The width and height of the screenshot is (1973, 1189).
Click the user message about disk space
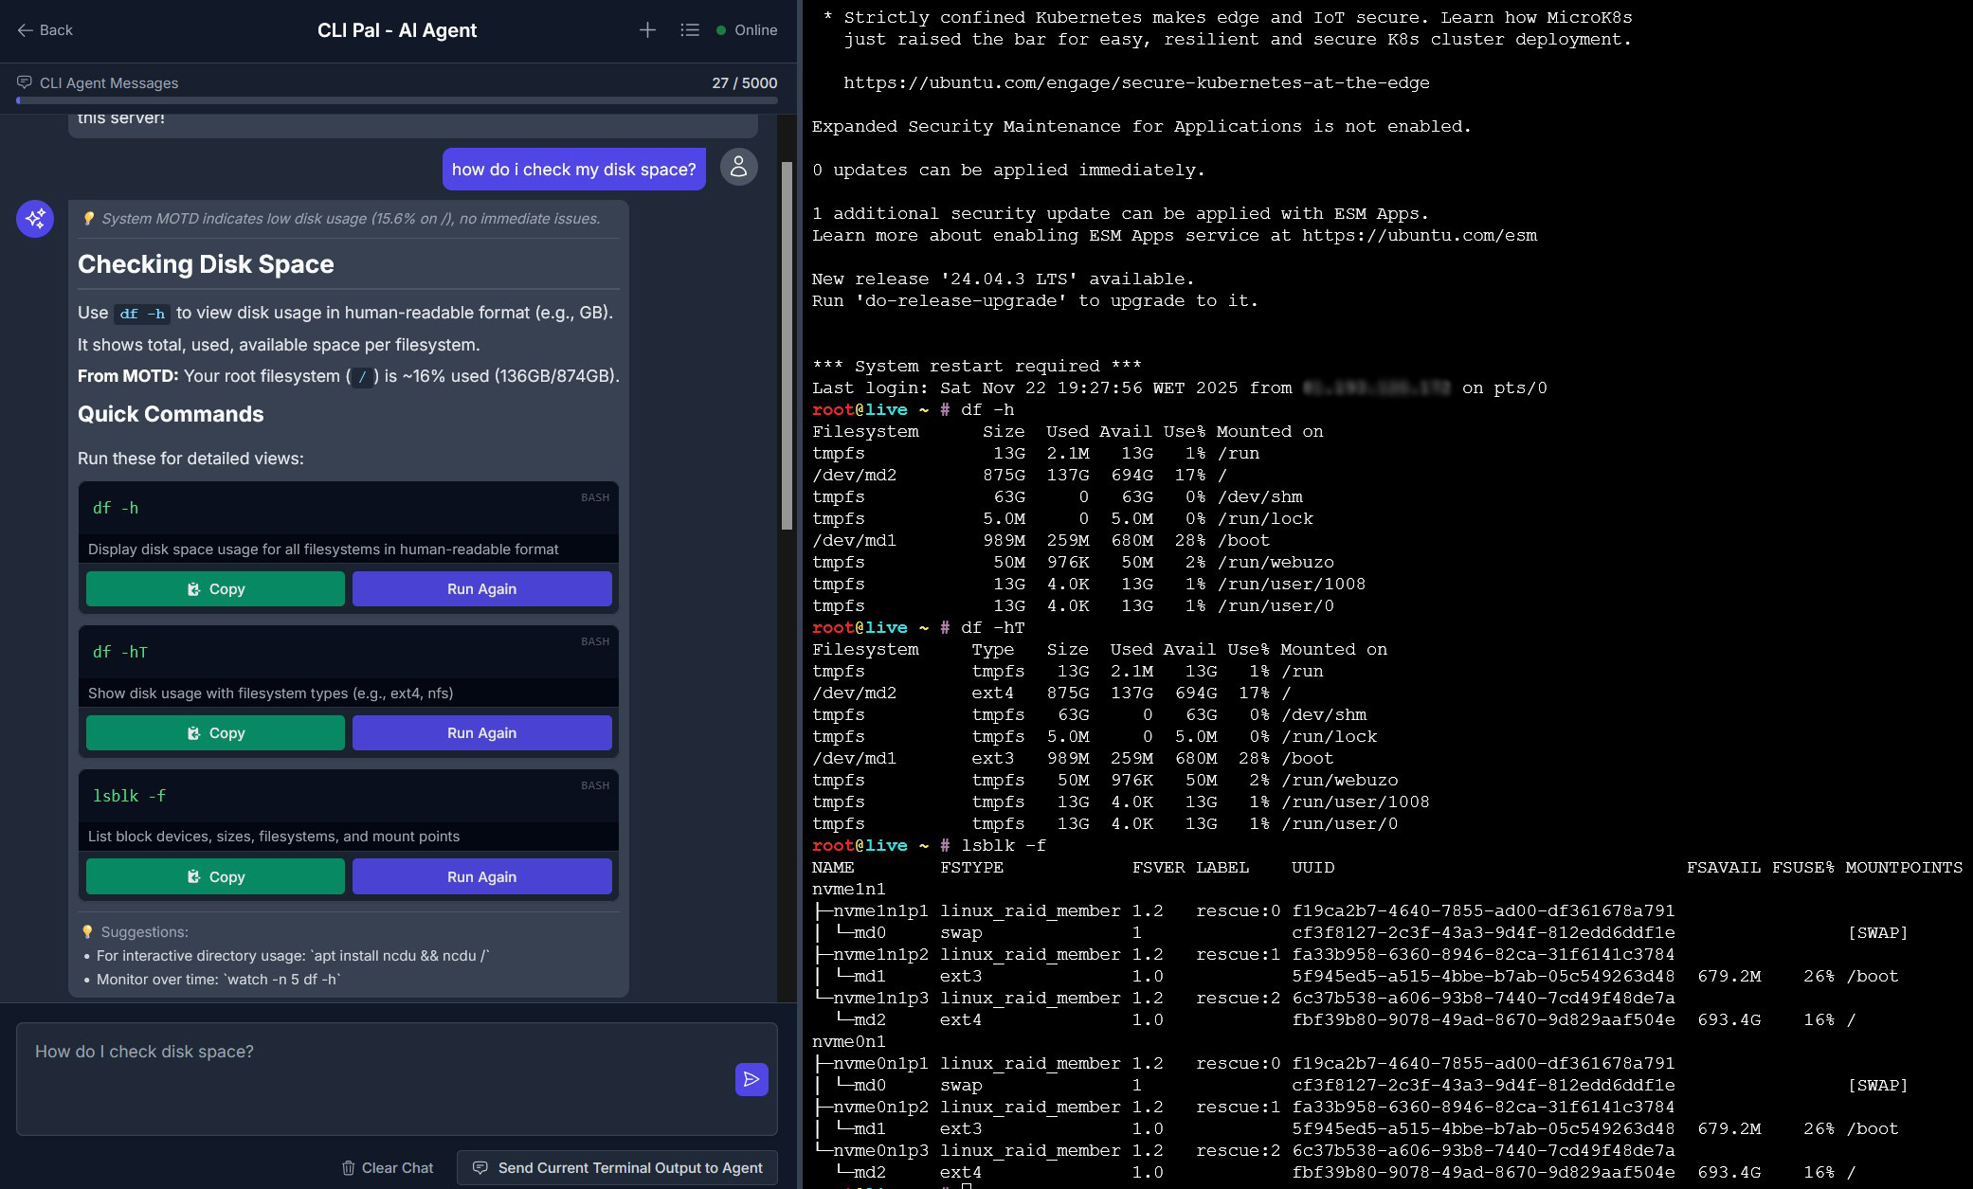coord(573,170)
